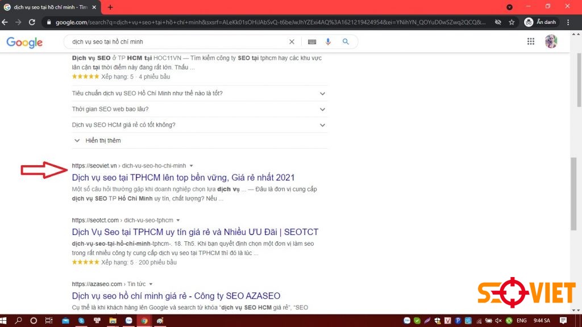582x327 pixels.
Task: Click the lock icon in the address bar
Action: click(x=50, y=22)
